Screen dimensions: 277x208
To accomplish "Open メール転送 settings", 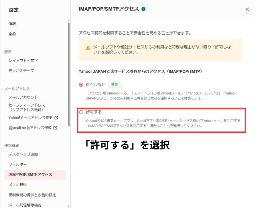I will pyautogui.click(x=17, y=185).
